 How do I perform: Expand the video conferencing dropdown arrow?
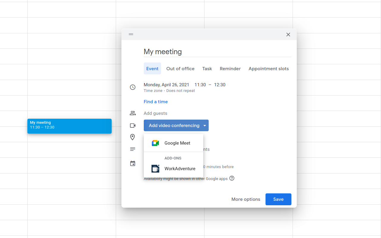tap(205, 126)
